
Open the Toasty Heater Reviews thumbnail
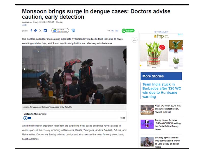[147, 124]
